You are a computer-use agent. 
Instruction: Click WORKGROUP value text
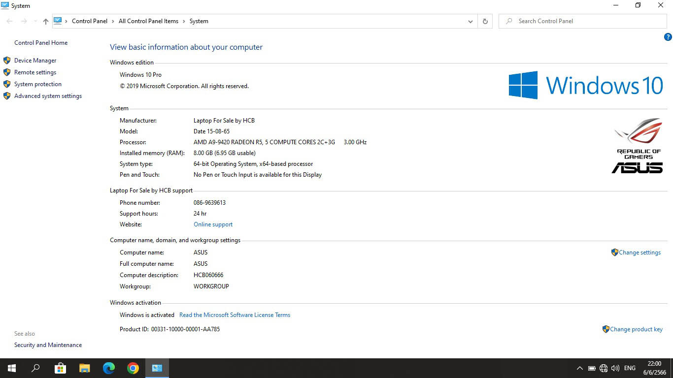[x=211, y=286]
